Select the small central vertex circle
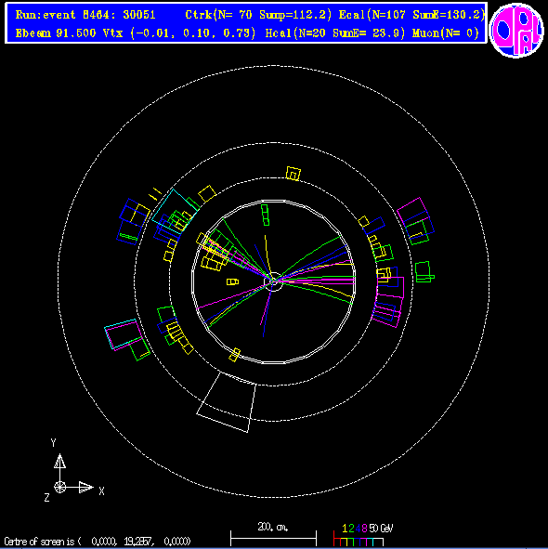Viewport: 548px width, 549px height. (273, 281)
